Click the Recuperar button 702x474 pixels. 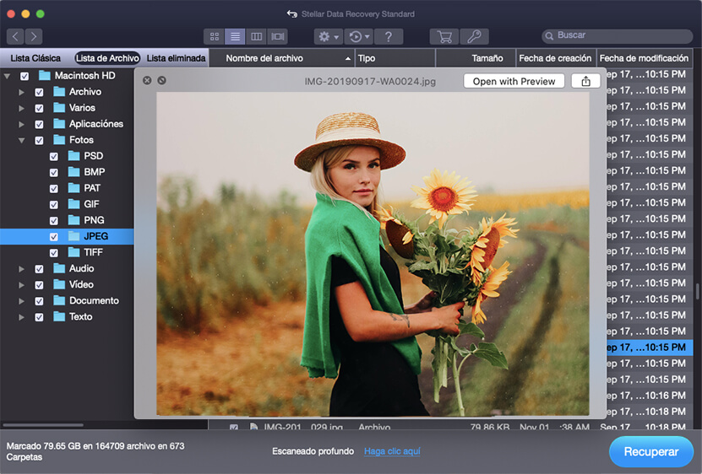point(650,452)
